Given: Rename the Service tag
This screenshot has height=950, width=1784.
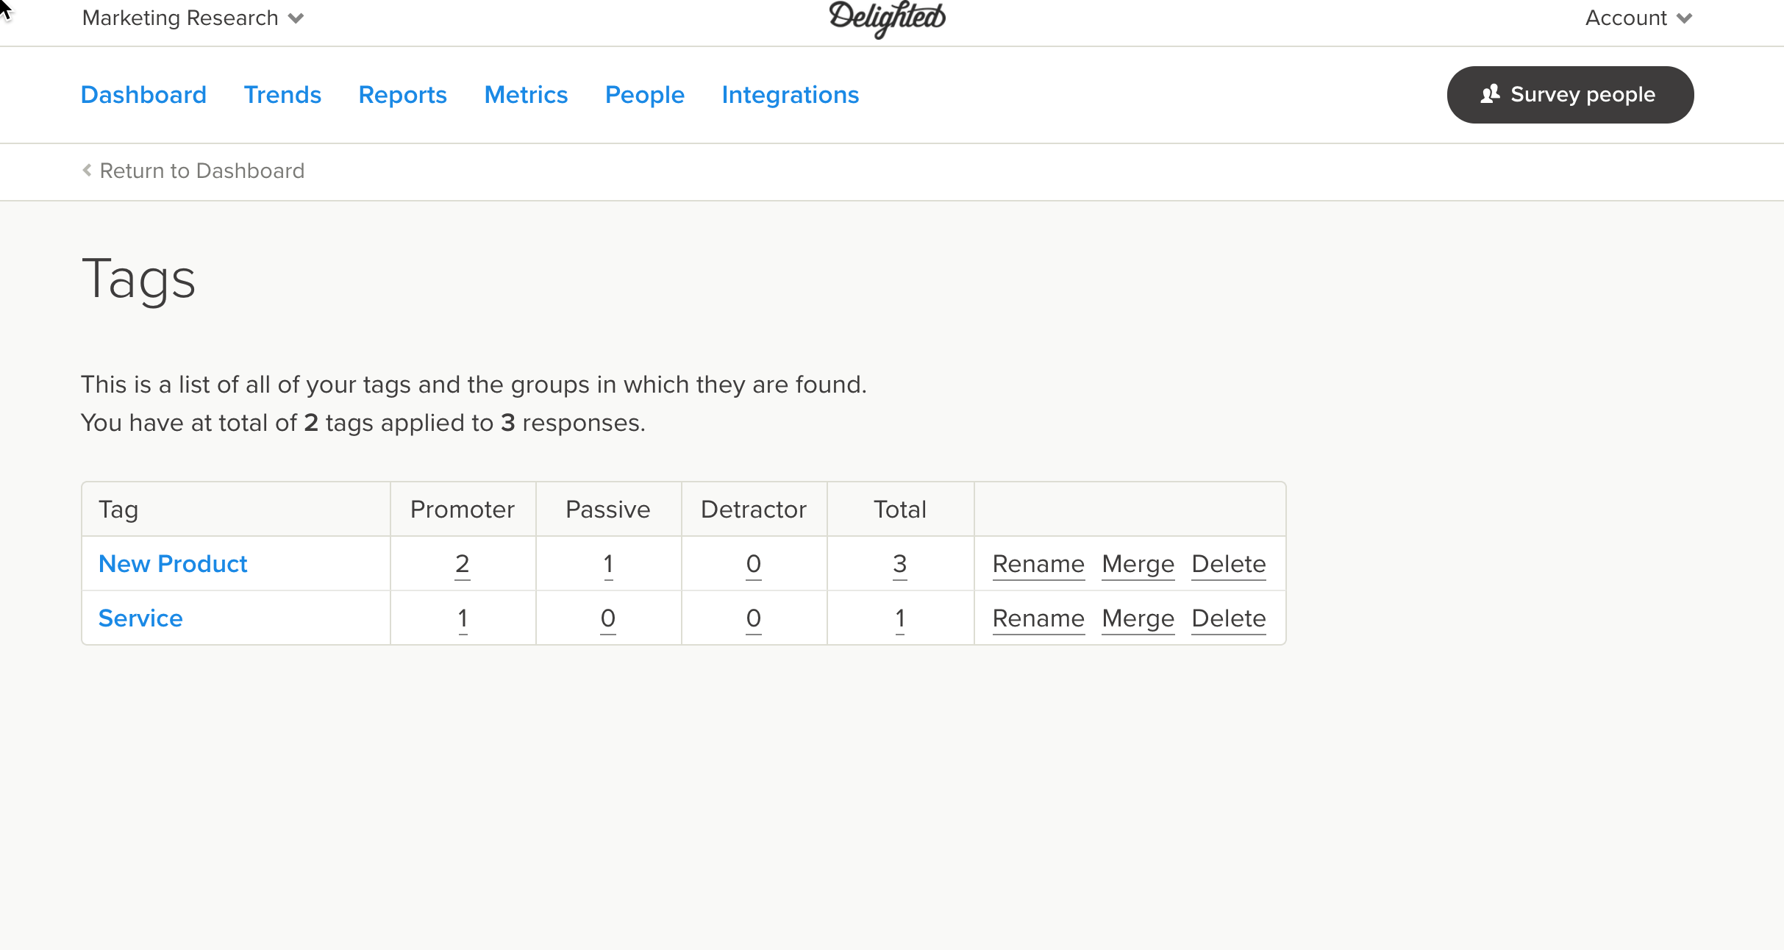Looking at the screenshot, I should [1038, 618].
